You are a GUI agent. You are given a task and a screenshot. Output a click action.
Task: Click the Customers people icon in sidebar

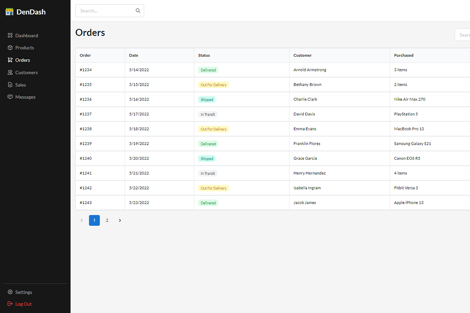pyautogui.click(x=10, y=72)
